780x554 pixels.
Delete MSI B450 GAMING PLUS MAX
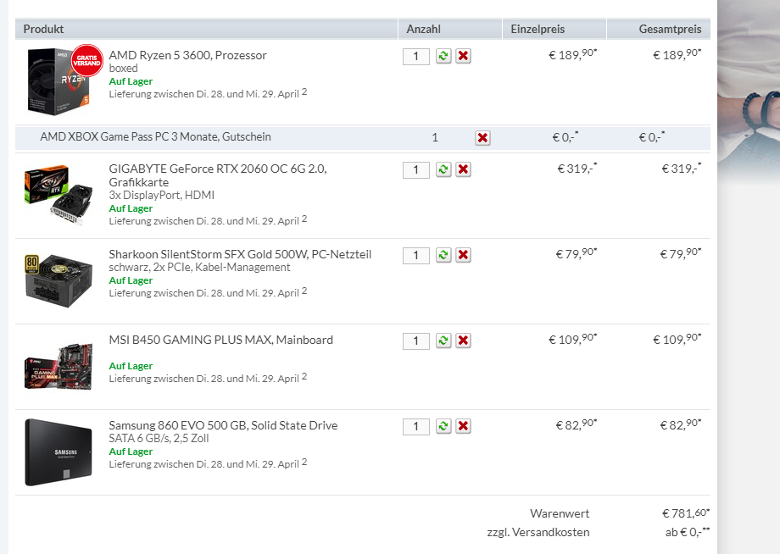[x=463, y=341]
